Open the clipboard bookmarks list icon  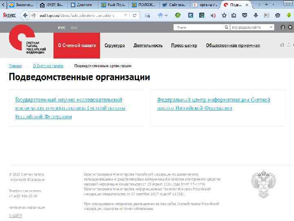(x=234, y=16)
